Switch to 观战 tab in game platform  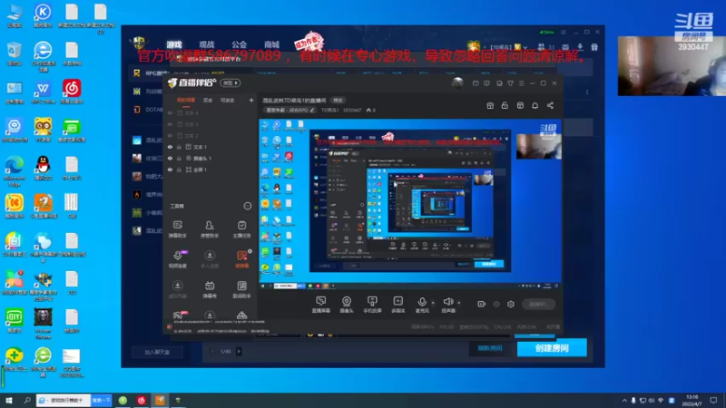(207, 44)
